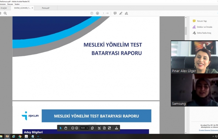Screen dimensions: 218x139
Task: Show hidden system tray icons chevron
Action: (x=213, y=136)
